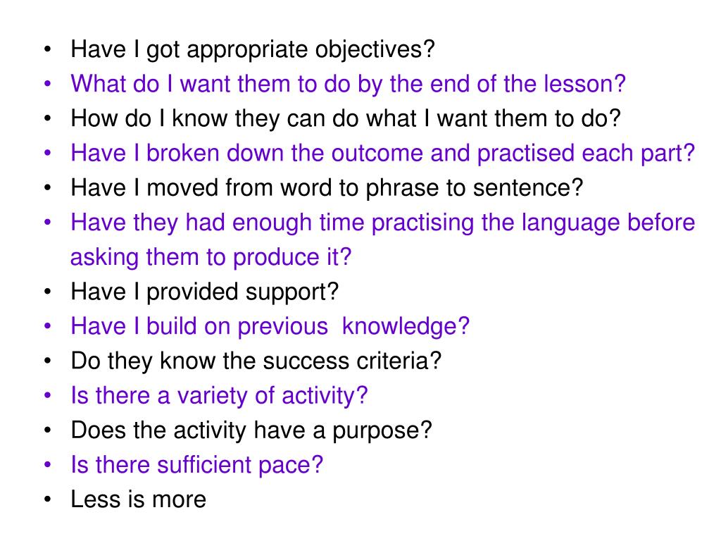The width and height of the screenshot is (721, 541).
Task: Click 'Have I build on previous knowledge?' text
Action: coord(270,327)
